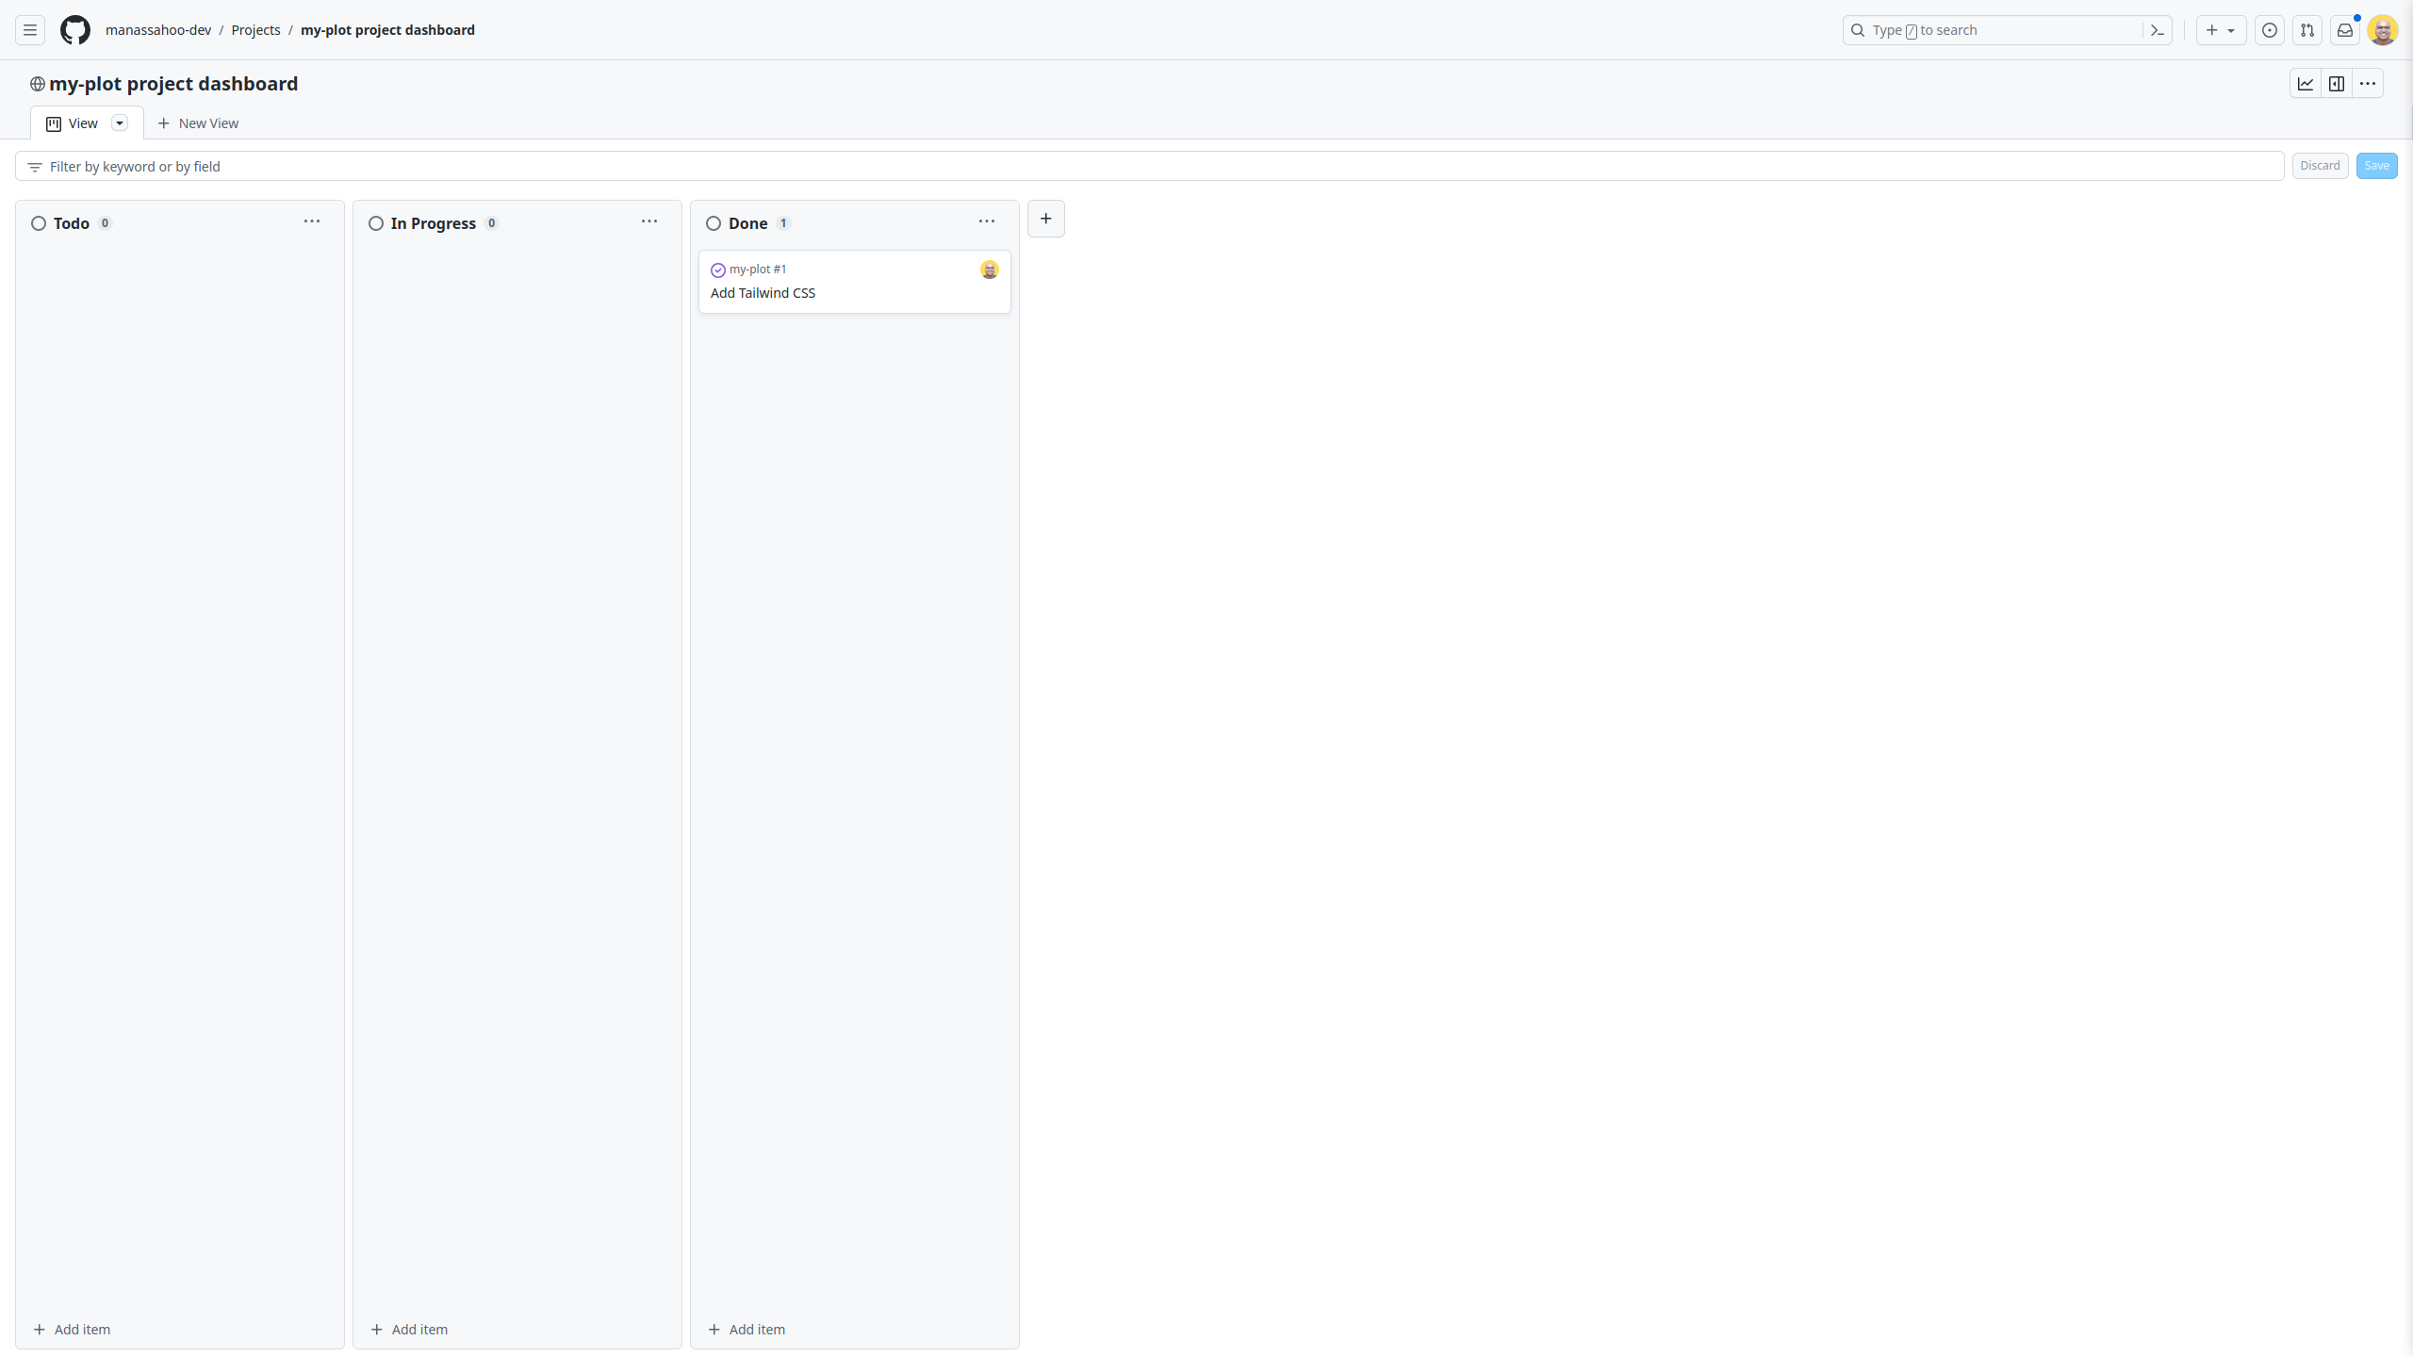Open the Pull requests icon
Image resolution: width=2413 pixels, height=1357 pixels.
pos(2307,29)
